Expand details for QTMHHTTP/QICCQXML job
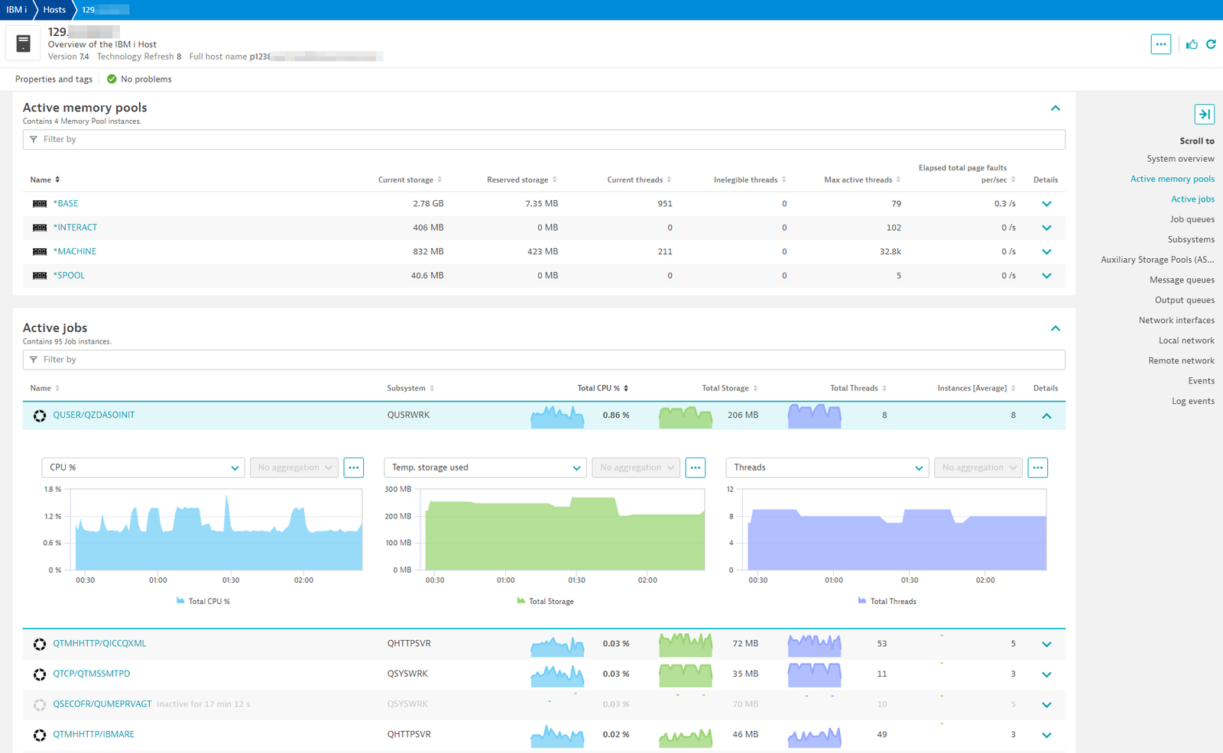 tap(1046, 644)
